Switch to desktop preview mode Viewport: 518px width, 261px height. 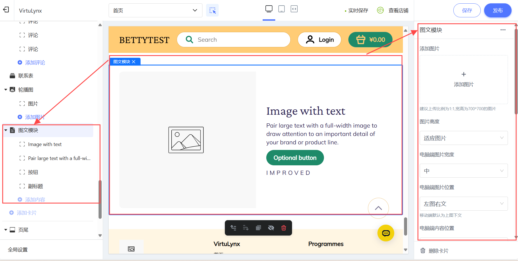pos(269,9)
